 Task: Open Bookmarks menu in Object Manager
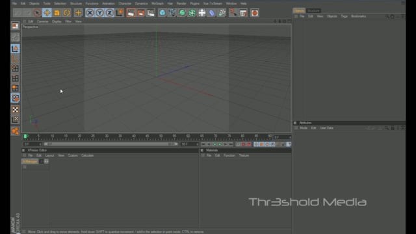(358, 16)
